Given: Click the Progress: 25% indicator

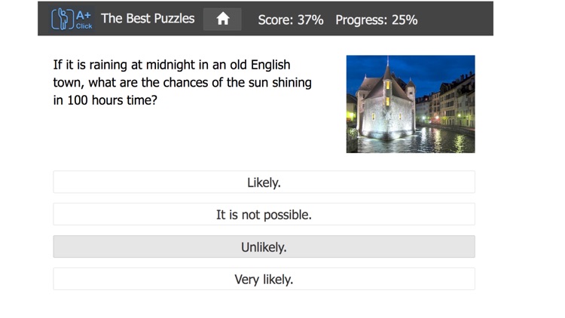Looking at the screenshot, I should coord(376,20).
